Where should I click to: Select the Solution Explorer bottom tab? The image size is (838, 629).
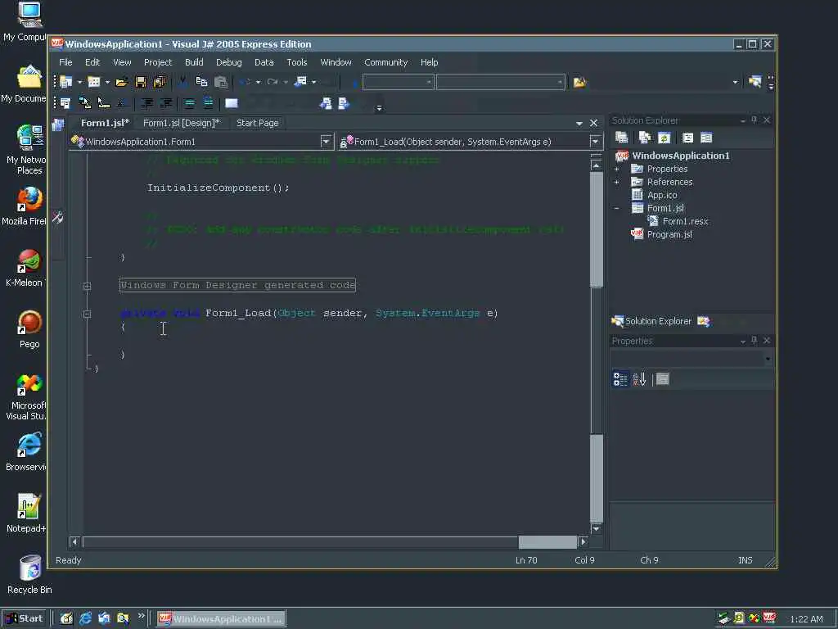(x=652, y=321)
